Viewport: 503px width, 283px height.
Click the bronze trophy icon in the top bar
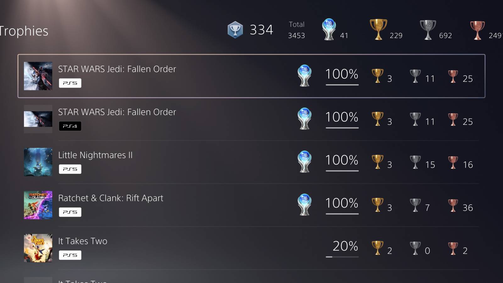pos(478,30)
